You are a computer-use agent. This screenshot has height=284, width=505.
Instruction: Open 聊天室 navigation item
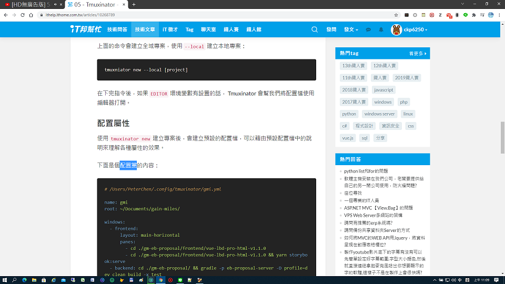[208, 29]
